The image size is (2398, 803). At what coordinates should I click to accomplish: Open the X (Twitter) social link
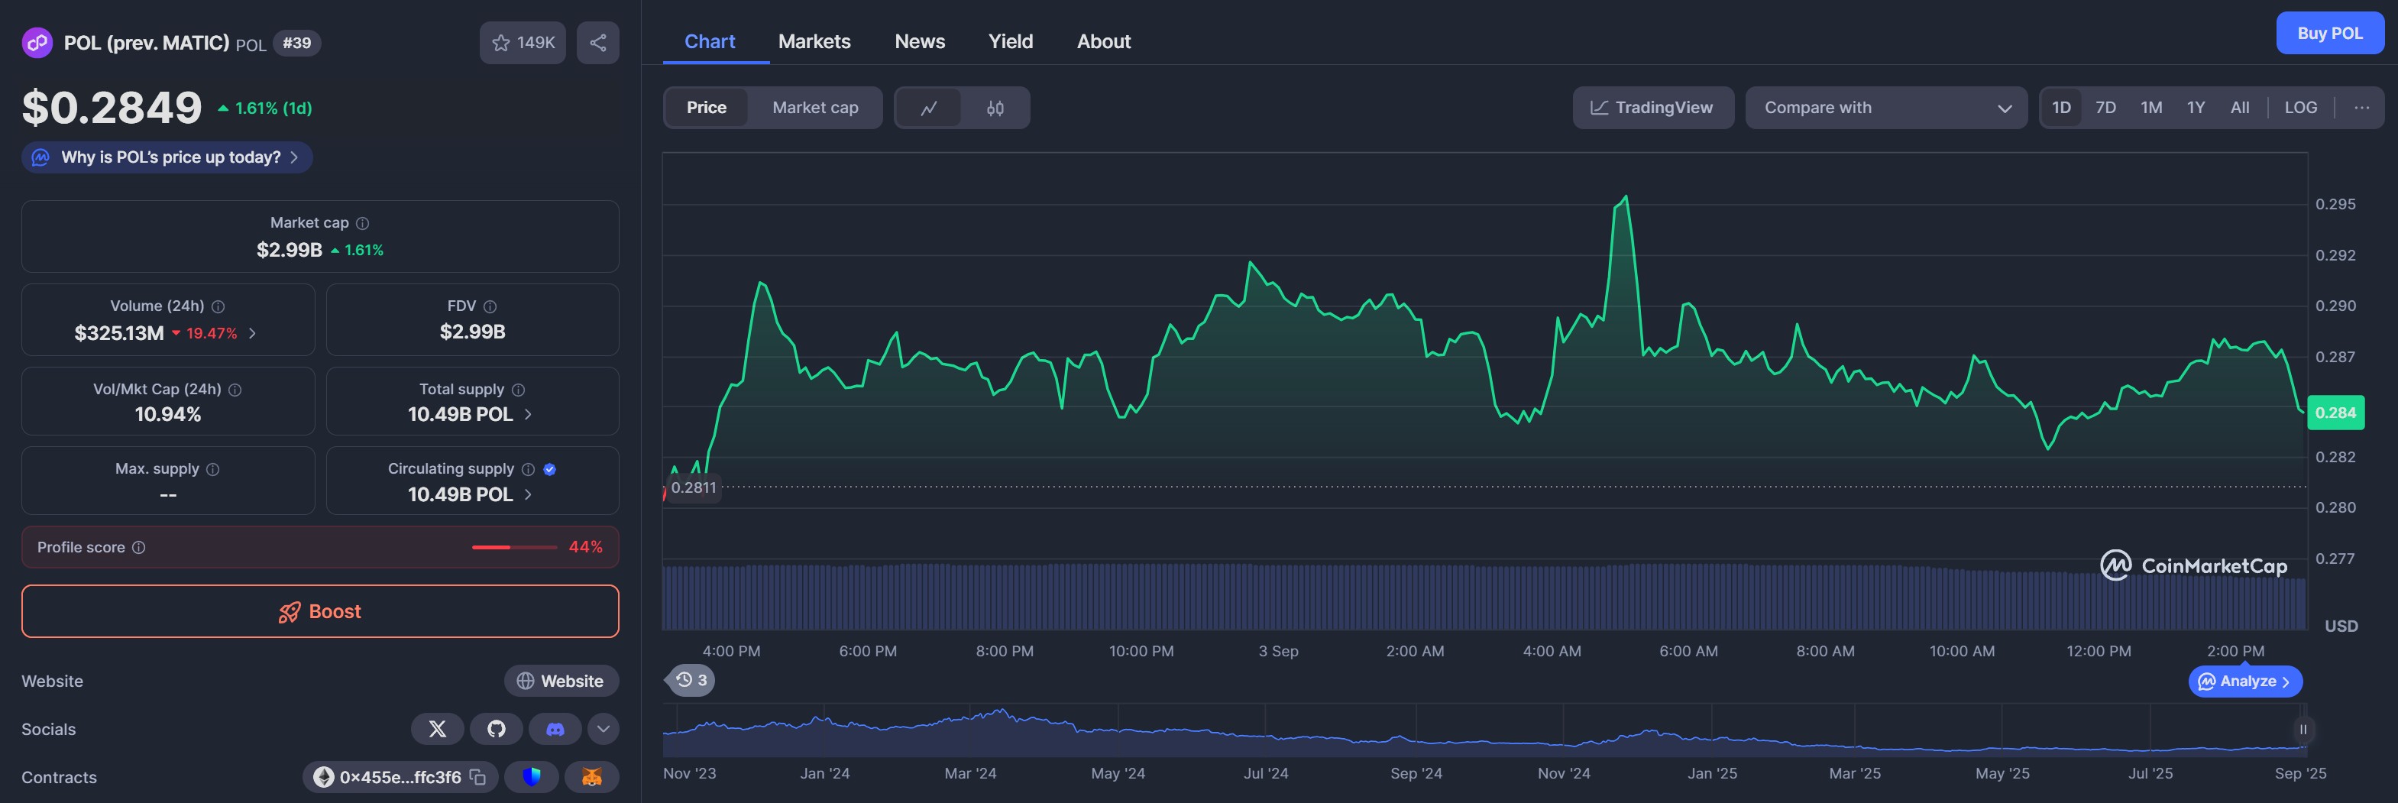coord(437,728)
